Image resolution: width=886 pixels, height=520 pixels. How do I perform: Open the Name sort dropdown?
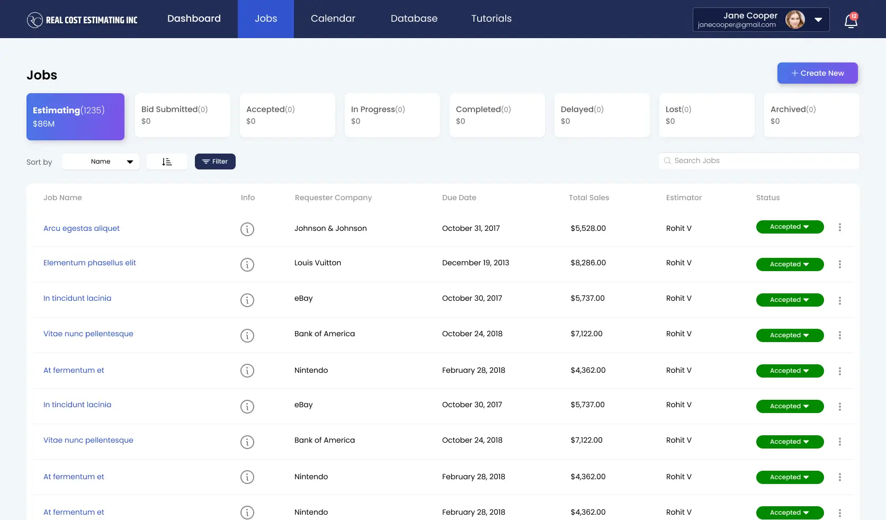point(100,161)
